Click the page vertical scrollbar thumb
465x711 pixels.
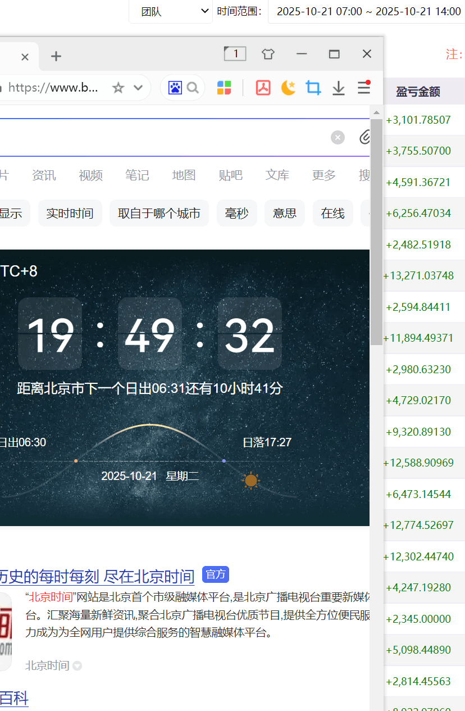click(x=376, y=230)
